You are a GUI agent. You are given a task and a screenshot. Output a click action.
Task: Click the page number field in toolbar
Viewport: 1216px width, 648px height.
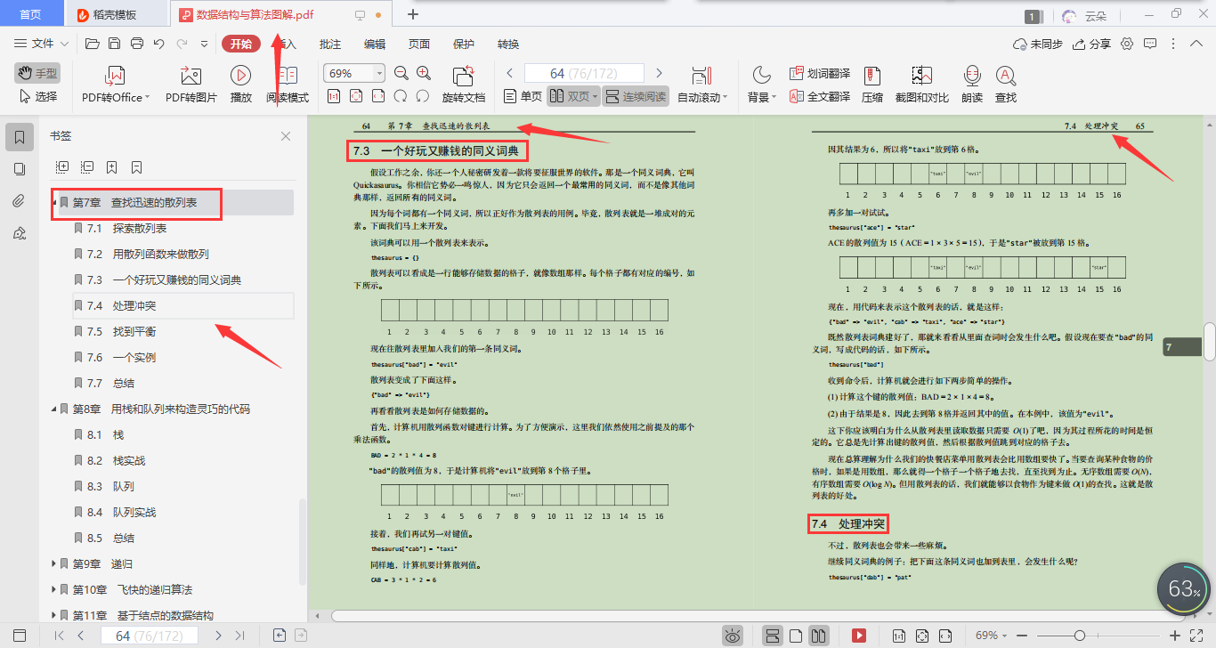click(584, 73)
